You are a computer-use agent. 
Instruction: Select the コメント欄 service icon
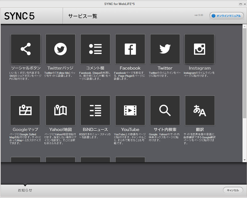pyautogui.click(x=95, y=49)
